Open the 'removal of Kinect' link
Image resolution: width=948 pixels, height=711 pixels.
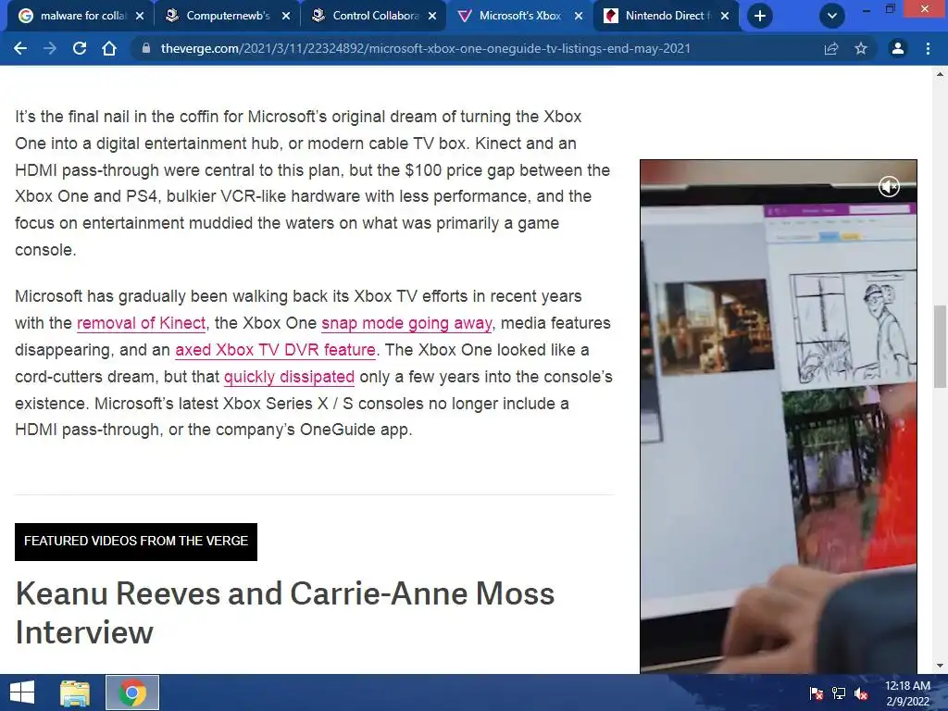[x=142, y=323]
